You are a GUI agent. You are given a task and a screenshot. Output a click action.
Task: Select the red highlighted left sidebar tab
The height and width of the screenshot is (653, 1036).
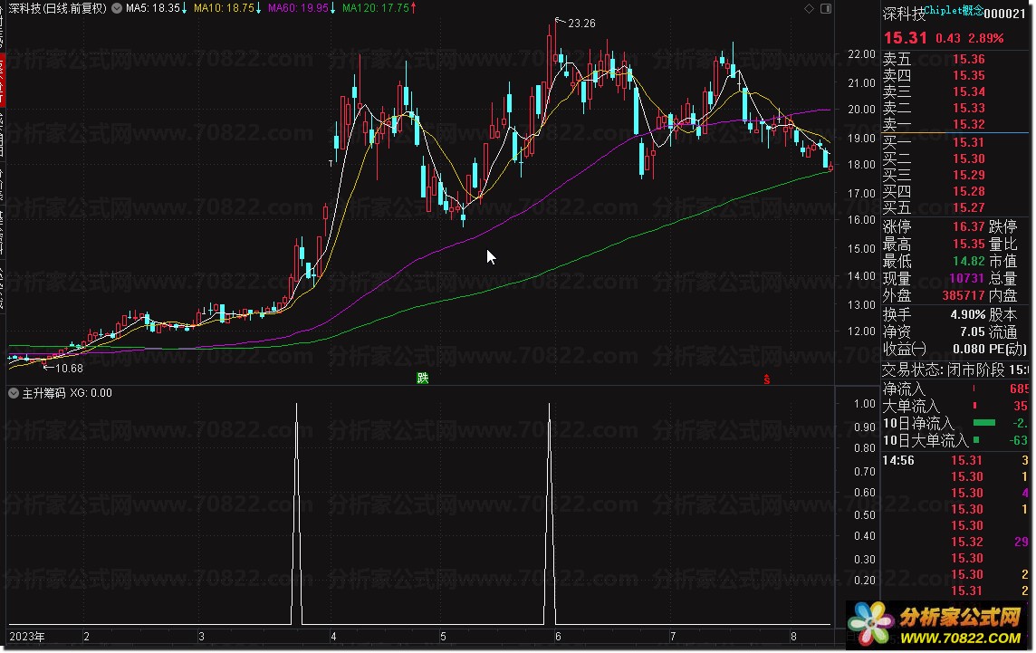[x=2, y=82]
